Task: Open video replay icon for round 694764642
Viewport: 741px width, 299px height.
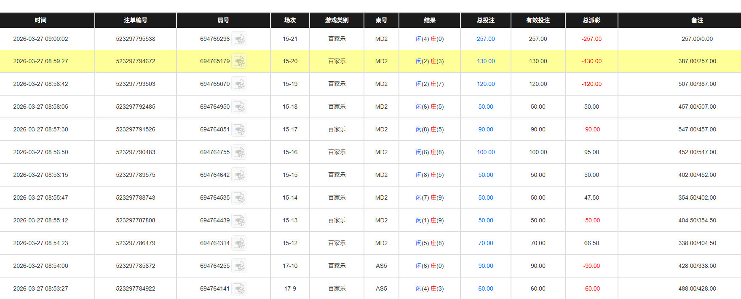Action: point(239,175)
